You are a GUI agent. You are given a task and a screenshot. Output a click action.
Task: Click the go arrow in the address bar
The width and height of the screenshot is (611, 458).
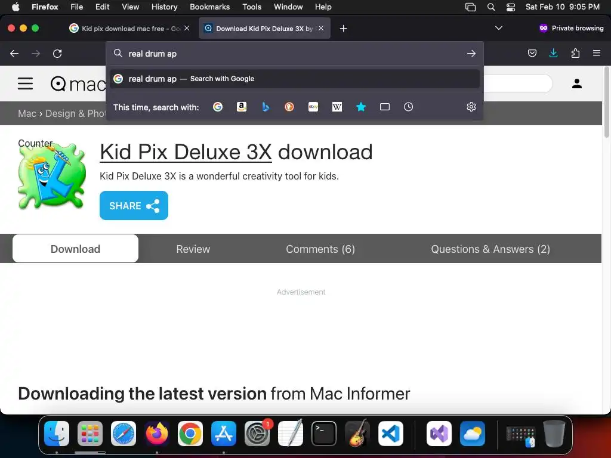471,53
